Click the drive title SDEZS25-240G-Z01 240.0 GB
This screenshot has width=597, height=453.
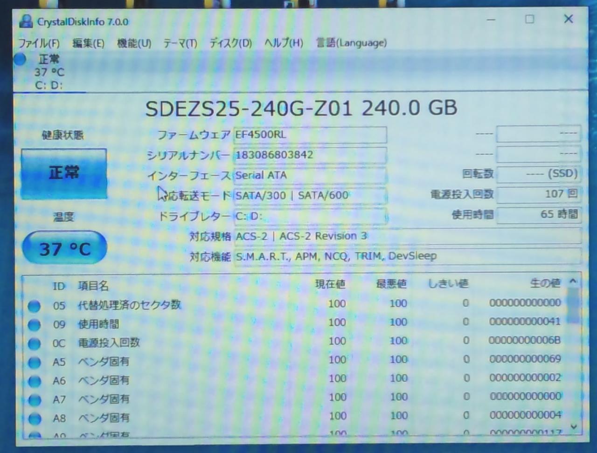(x=301, y=109)
